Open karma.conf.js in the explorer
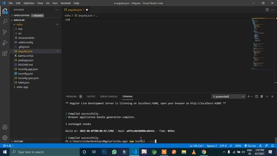Image resolution: width=277 pixels, height=156 pixels. click(x=26, y=56)
